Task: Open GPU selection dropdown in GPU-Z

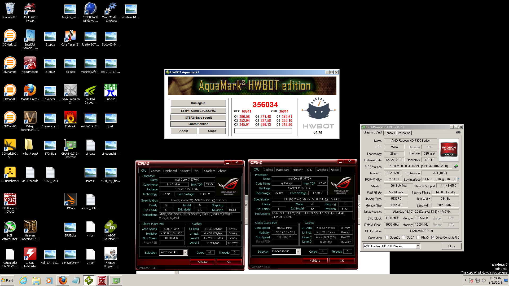Action: coord(418,246)
